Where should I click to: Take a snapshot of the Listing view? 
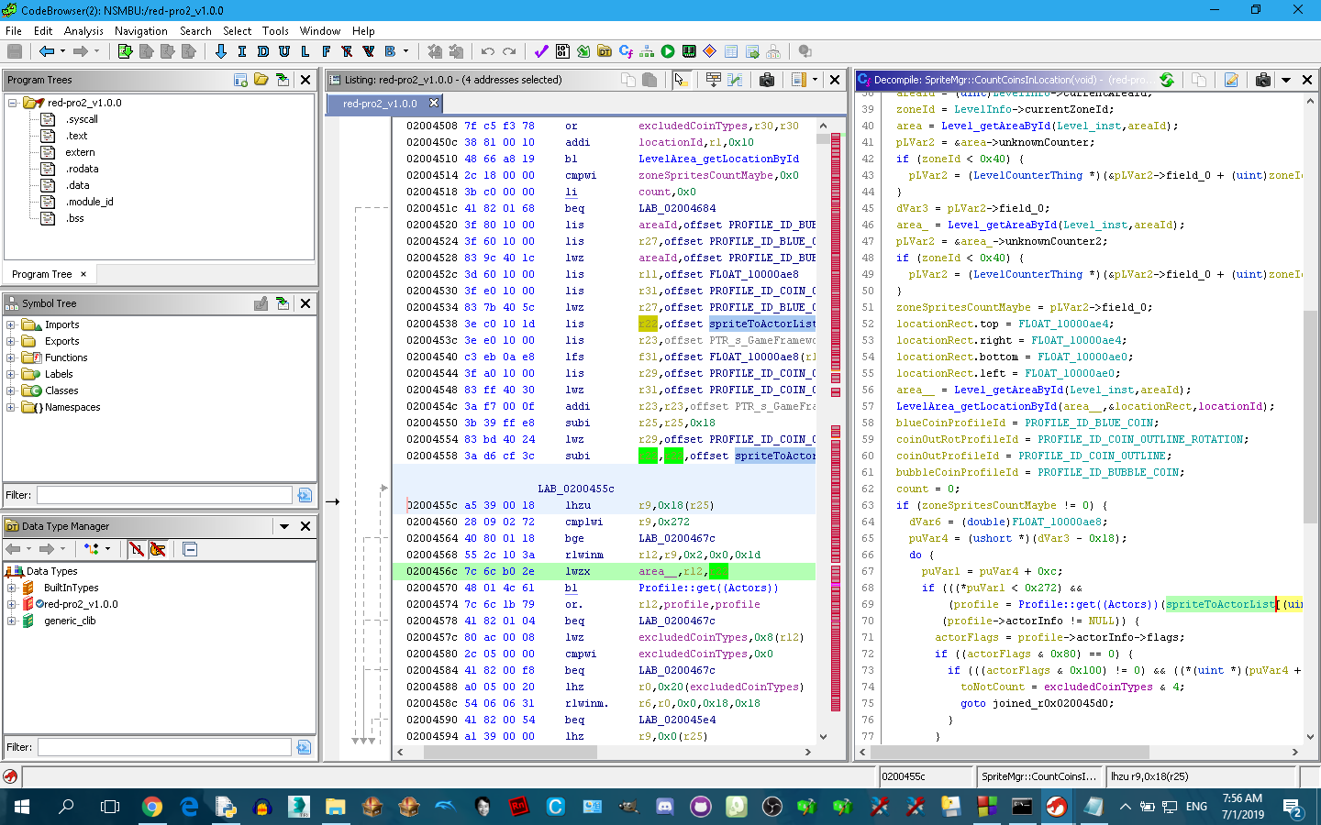[x=767, y=80]
